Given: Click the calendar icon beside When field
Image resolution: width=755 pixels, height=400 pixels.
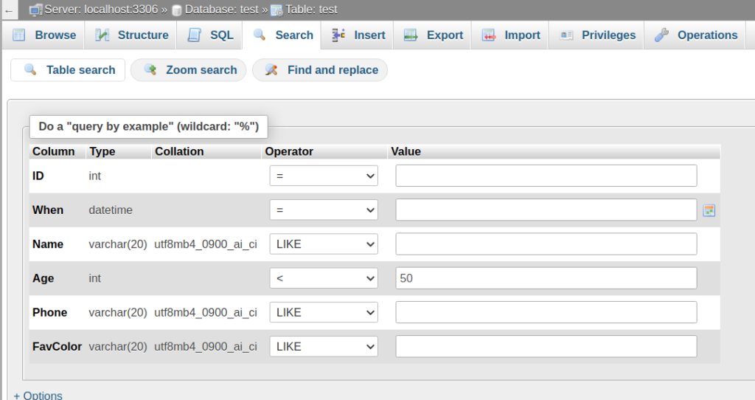Looking at the screenshot, I should pos(709,210).
